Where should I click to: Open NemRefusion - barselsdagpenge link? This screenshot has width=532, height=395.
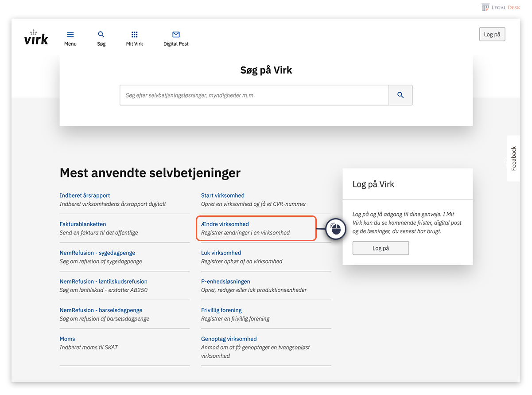click(101, 310)
